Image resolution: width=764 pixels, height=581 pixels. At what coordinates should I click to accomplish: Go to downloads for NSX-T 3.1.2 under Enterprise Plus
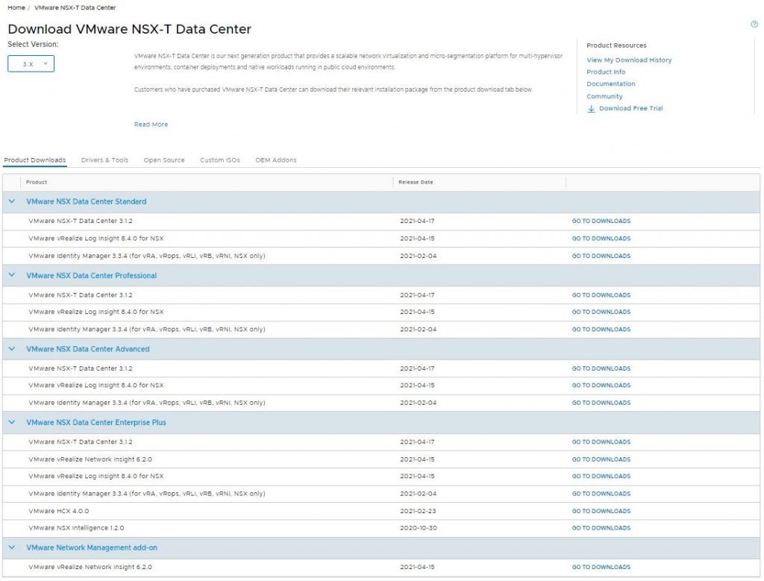coord(601,442)
